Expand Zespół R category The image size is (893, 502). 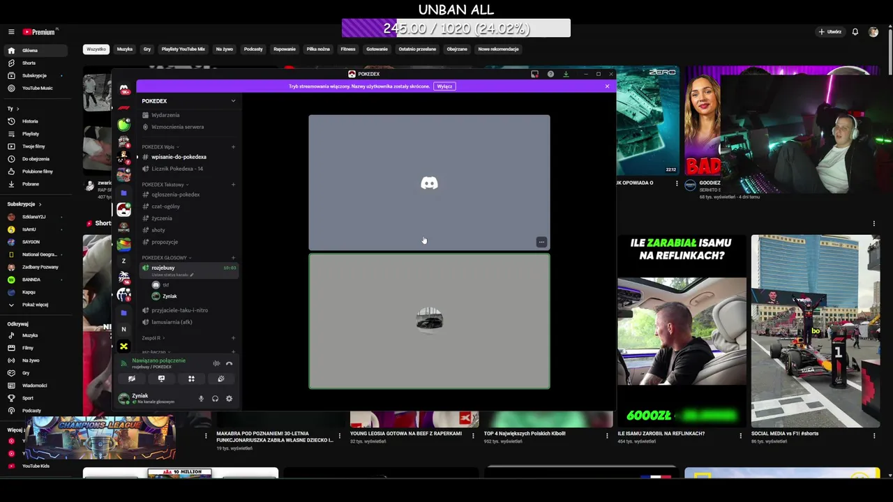coord(152,338)
